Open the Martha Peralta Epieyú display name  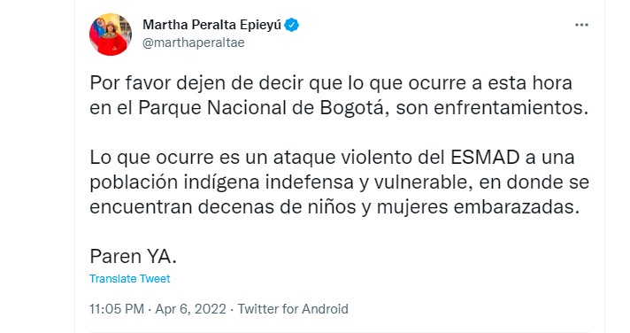[x=211, y=25]
